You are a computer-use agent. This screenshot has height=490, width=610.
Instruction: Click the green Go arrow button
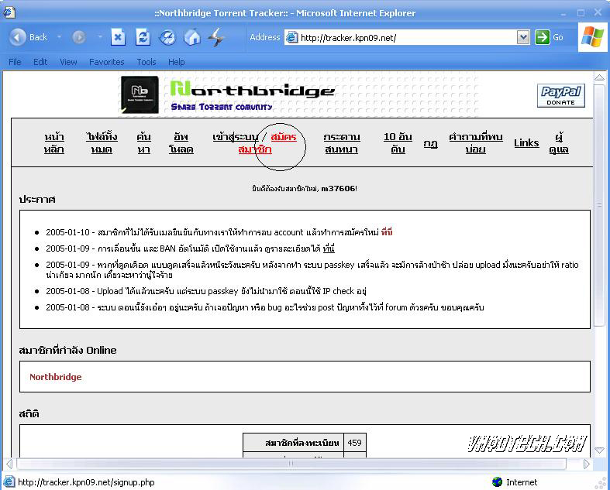tap(542, 37)
